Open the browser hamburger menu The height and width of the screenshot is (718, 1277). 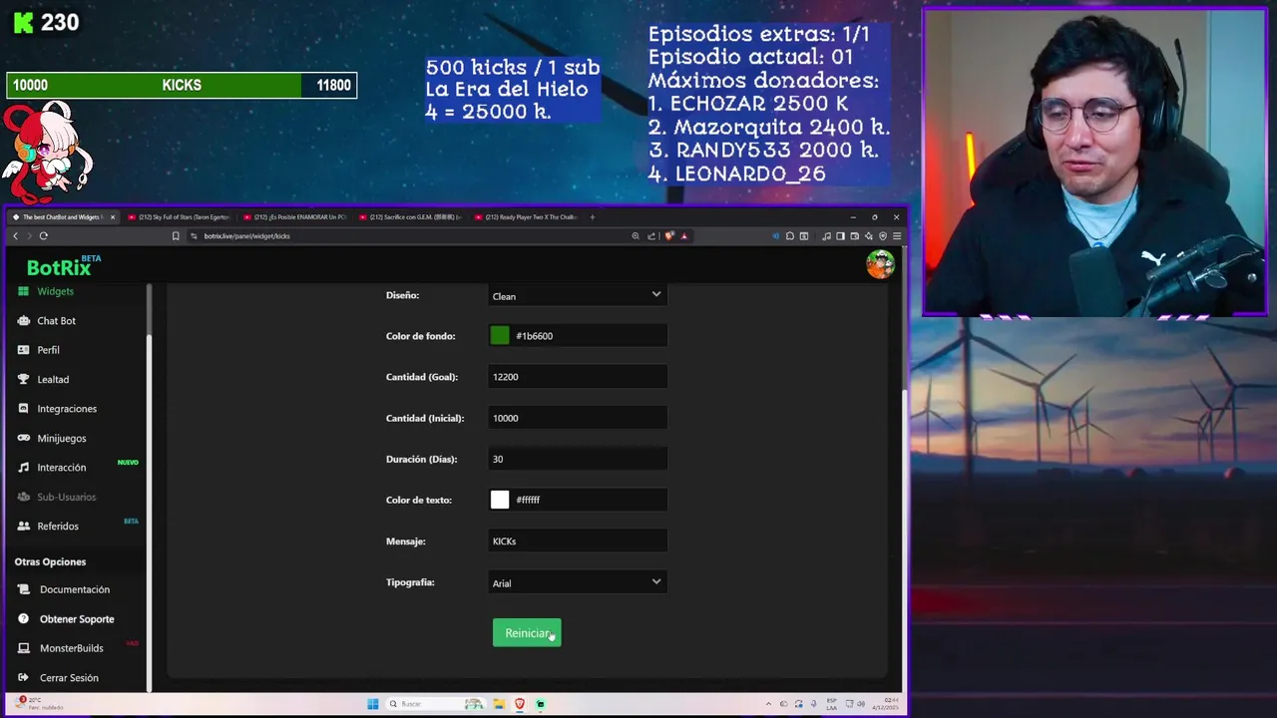coord(897,236)
